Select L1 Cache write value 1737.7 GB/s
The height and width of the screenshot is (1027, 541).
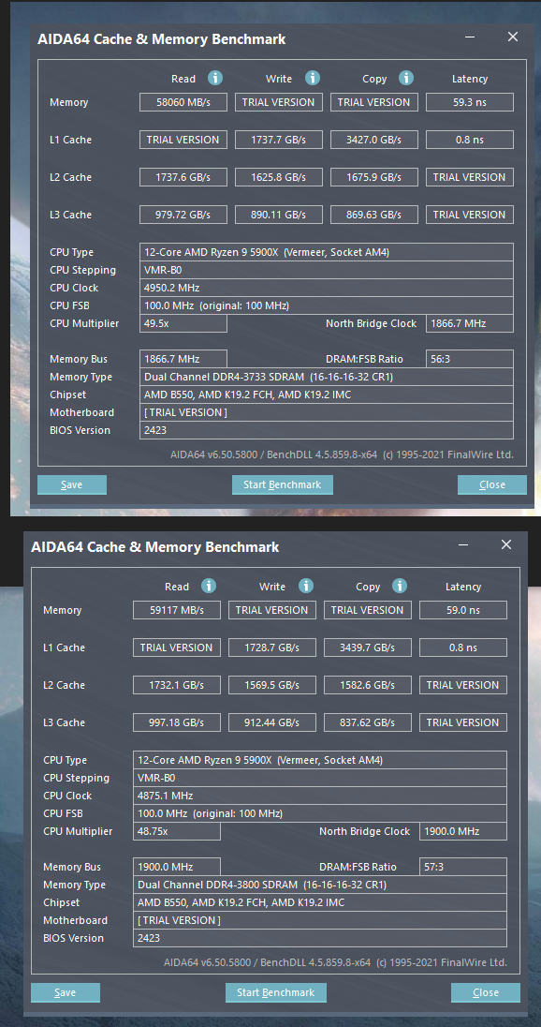point(279,140)
